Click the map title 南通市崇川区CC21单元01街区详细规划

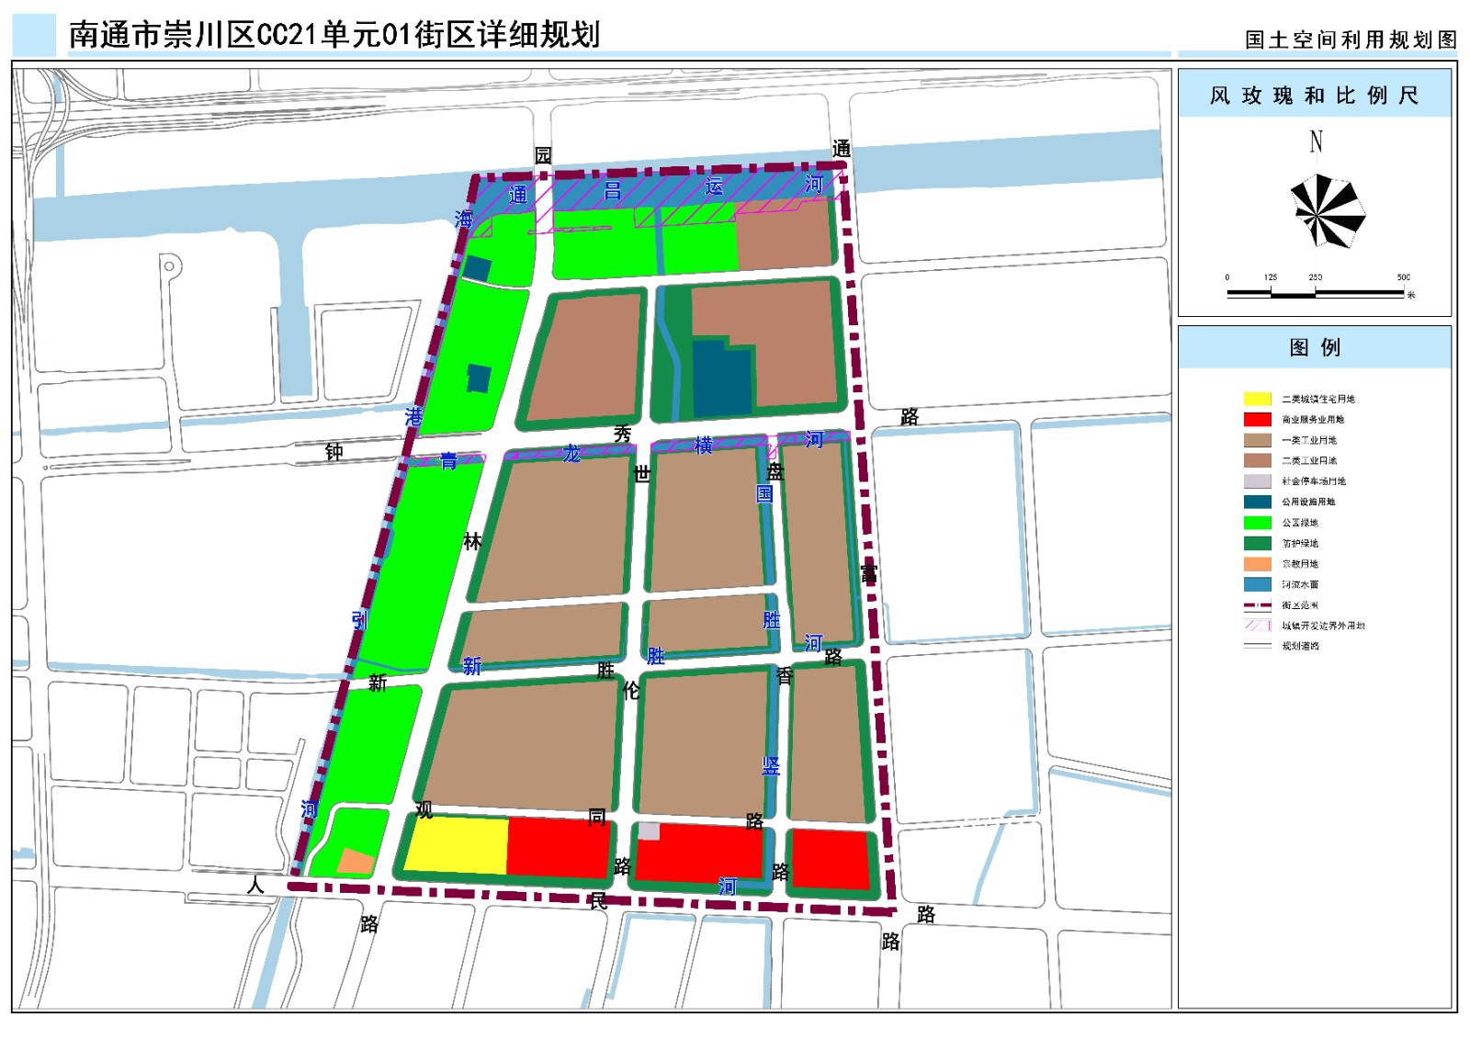[334, 35]
